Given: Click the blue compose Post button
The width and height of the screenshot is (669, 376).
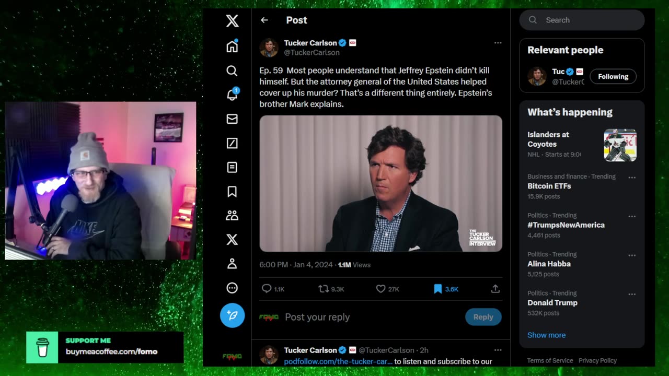Looking at the screenshot, I should (x=232, y=315).
